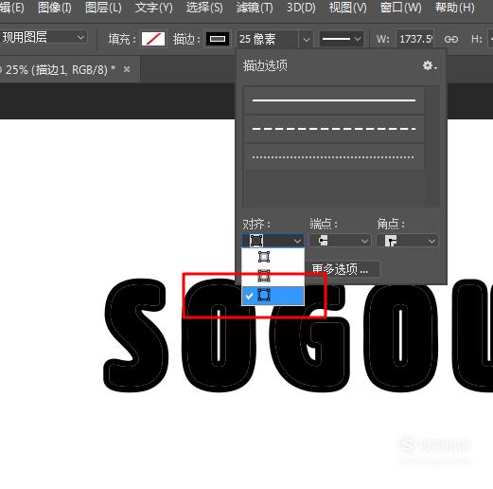Open the 窗口(W) menu

pos(400,8)
